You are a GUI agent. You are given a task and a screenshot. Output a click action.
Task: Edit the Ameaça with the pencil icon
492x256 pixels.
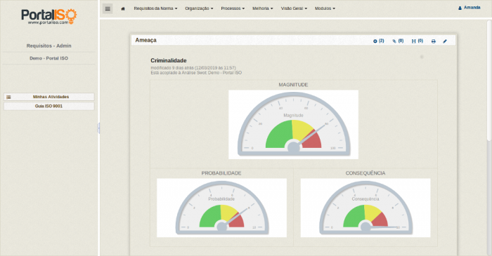point(445,41)
